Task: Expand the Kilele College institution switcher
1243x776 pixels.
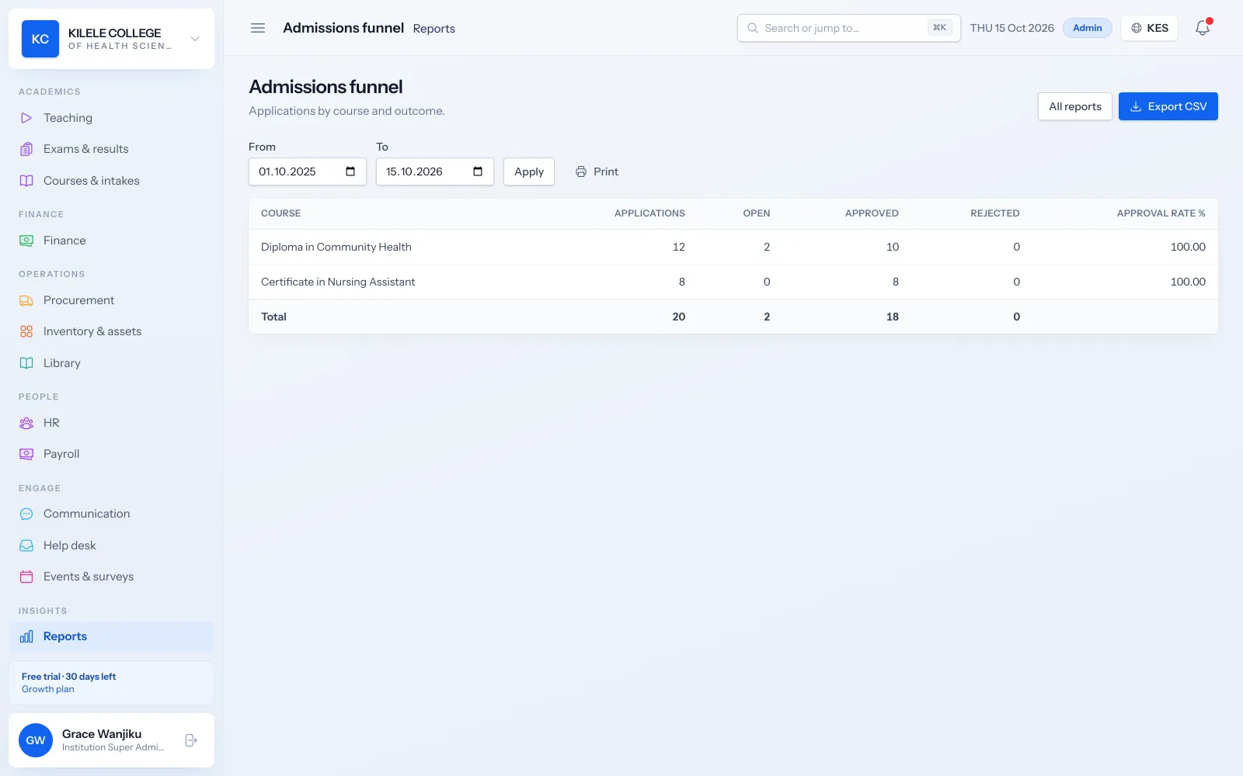Action: pos(195,39)
